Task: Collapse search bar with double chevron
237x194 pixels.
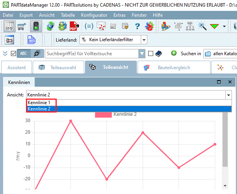Action: 5,54
